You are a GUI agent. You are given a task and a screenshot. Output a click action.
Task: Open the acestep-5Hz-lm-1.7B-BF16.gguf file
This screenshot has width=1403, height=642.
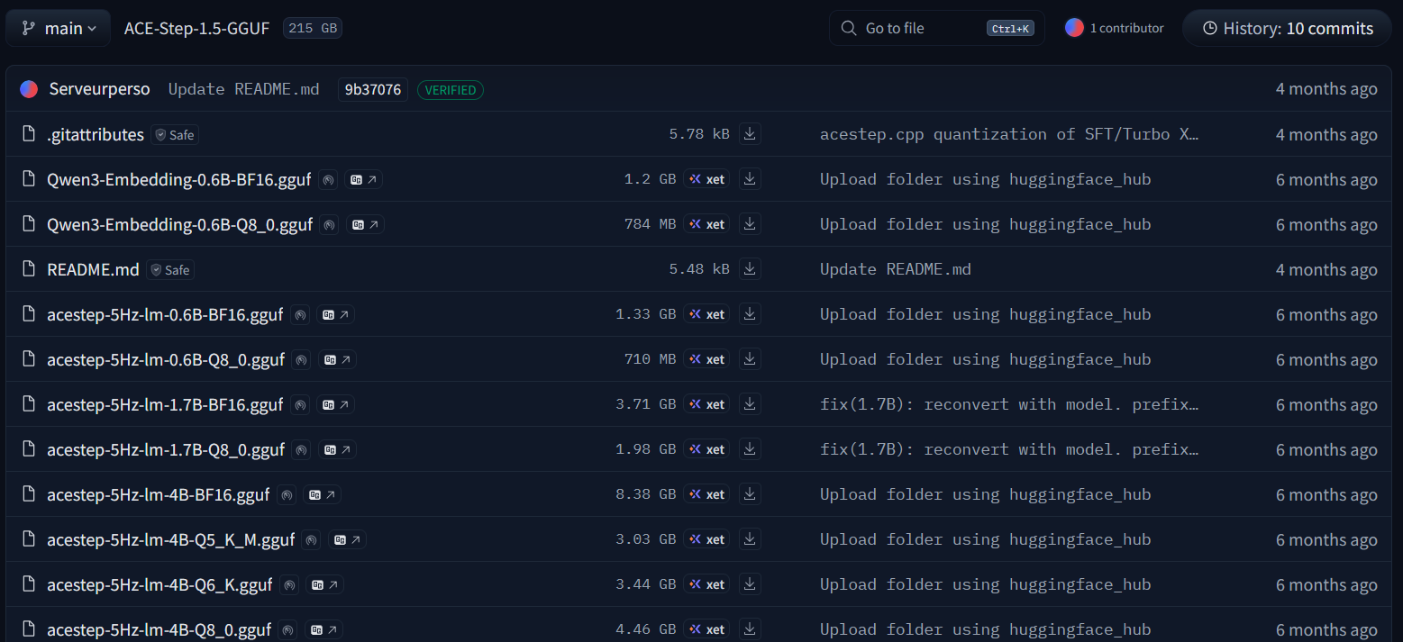click(x=165, y=404)
